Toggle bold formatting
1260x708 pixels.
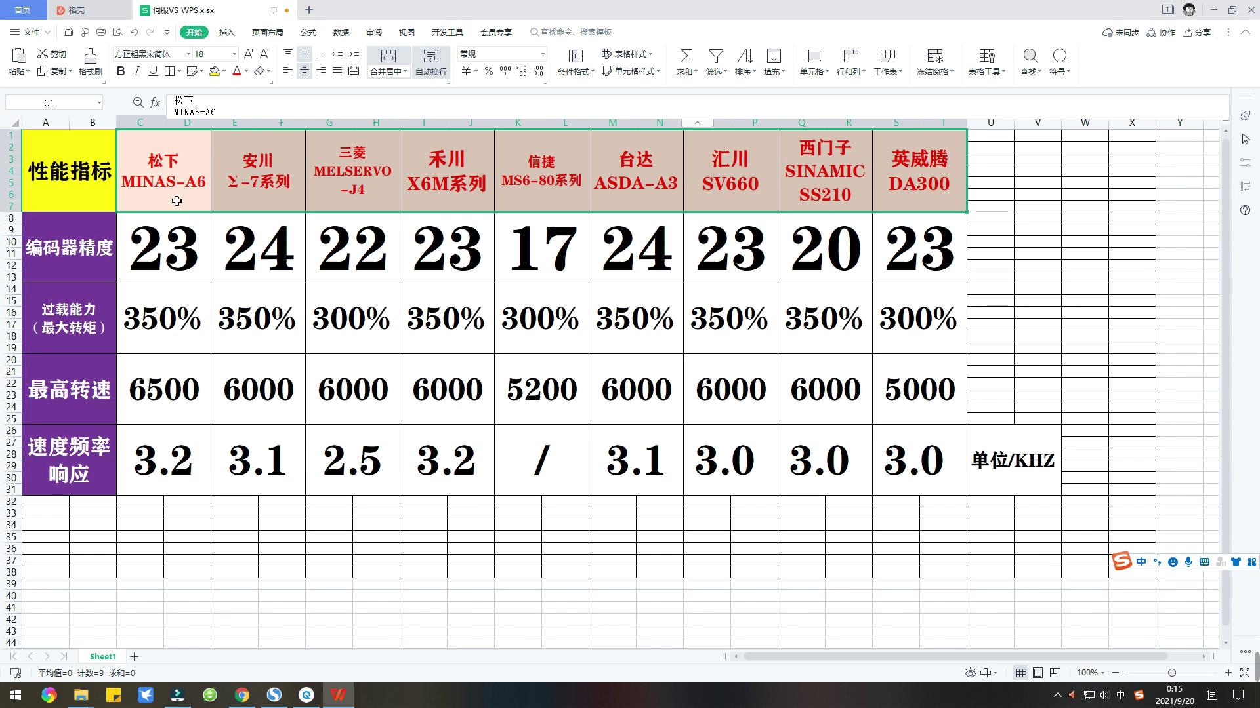point(121,71)
